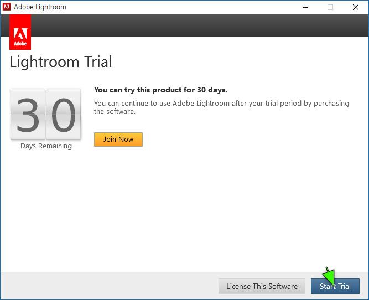Click the Adobe Lightroom window title text
The height and width of the screenshot is (300, 369).
click(x=40, y=7)
